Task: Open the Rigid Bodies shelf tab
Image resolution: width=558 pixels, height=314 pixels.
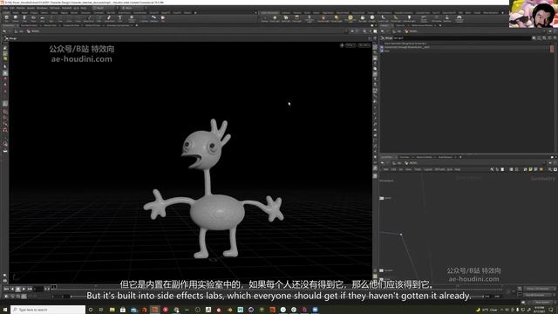Action: click(328, 13)
